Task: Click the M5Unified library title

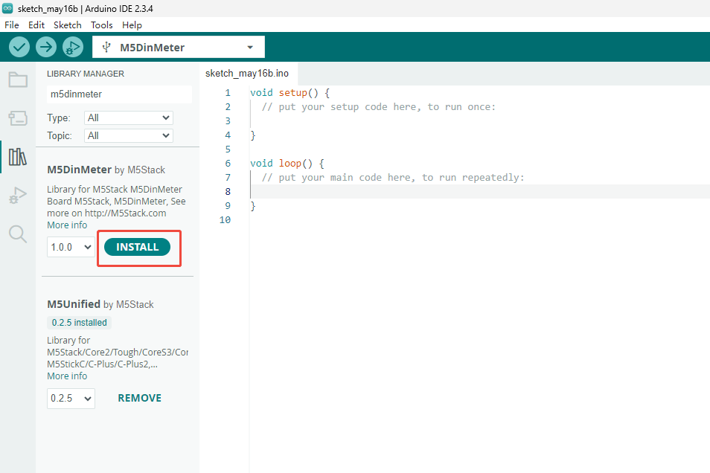Action: (x=74, y=304)
